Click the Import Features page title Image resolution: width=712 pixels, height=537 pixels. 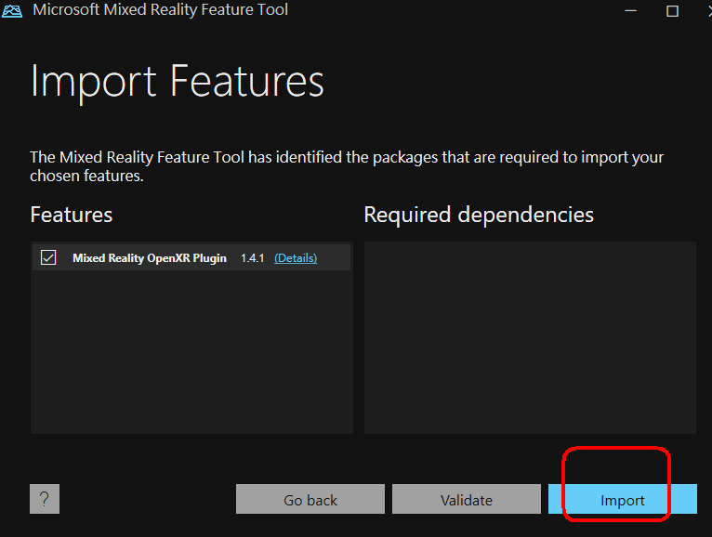[178, 82]
